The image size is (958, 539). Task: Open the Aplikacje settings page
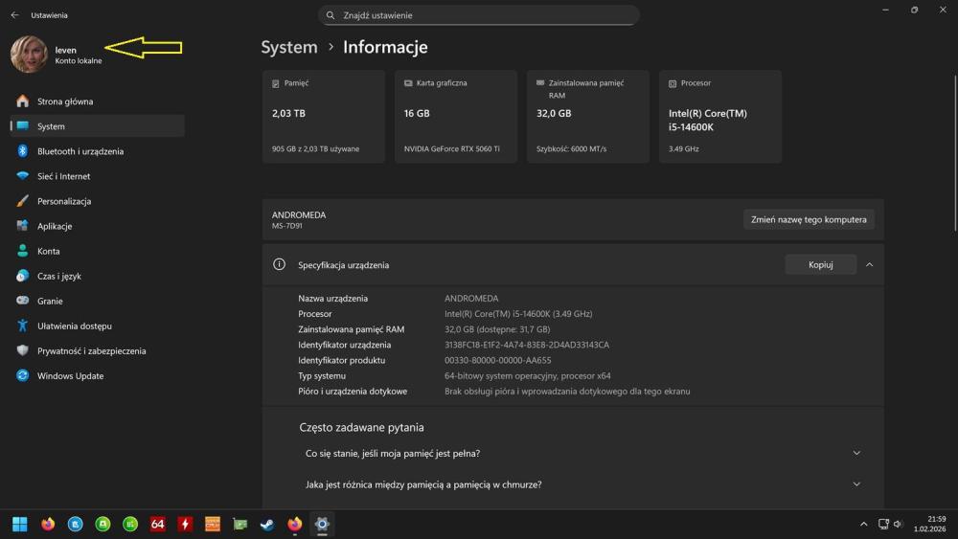pyautogui.click(x=55, y=226)
